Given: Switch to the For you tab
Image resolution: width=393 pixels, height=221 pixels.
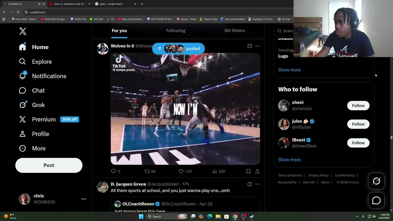Looking at the screenshot, I should point(119,31).
